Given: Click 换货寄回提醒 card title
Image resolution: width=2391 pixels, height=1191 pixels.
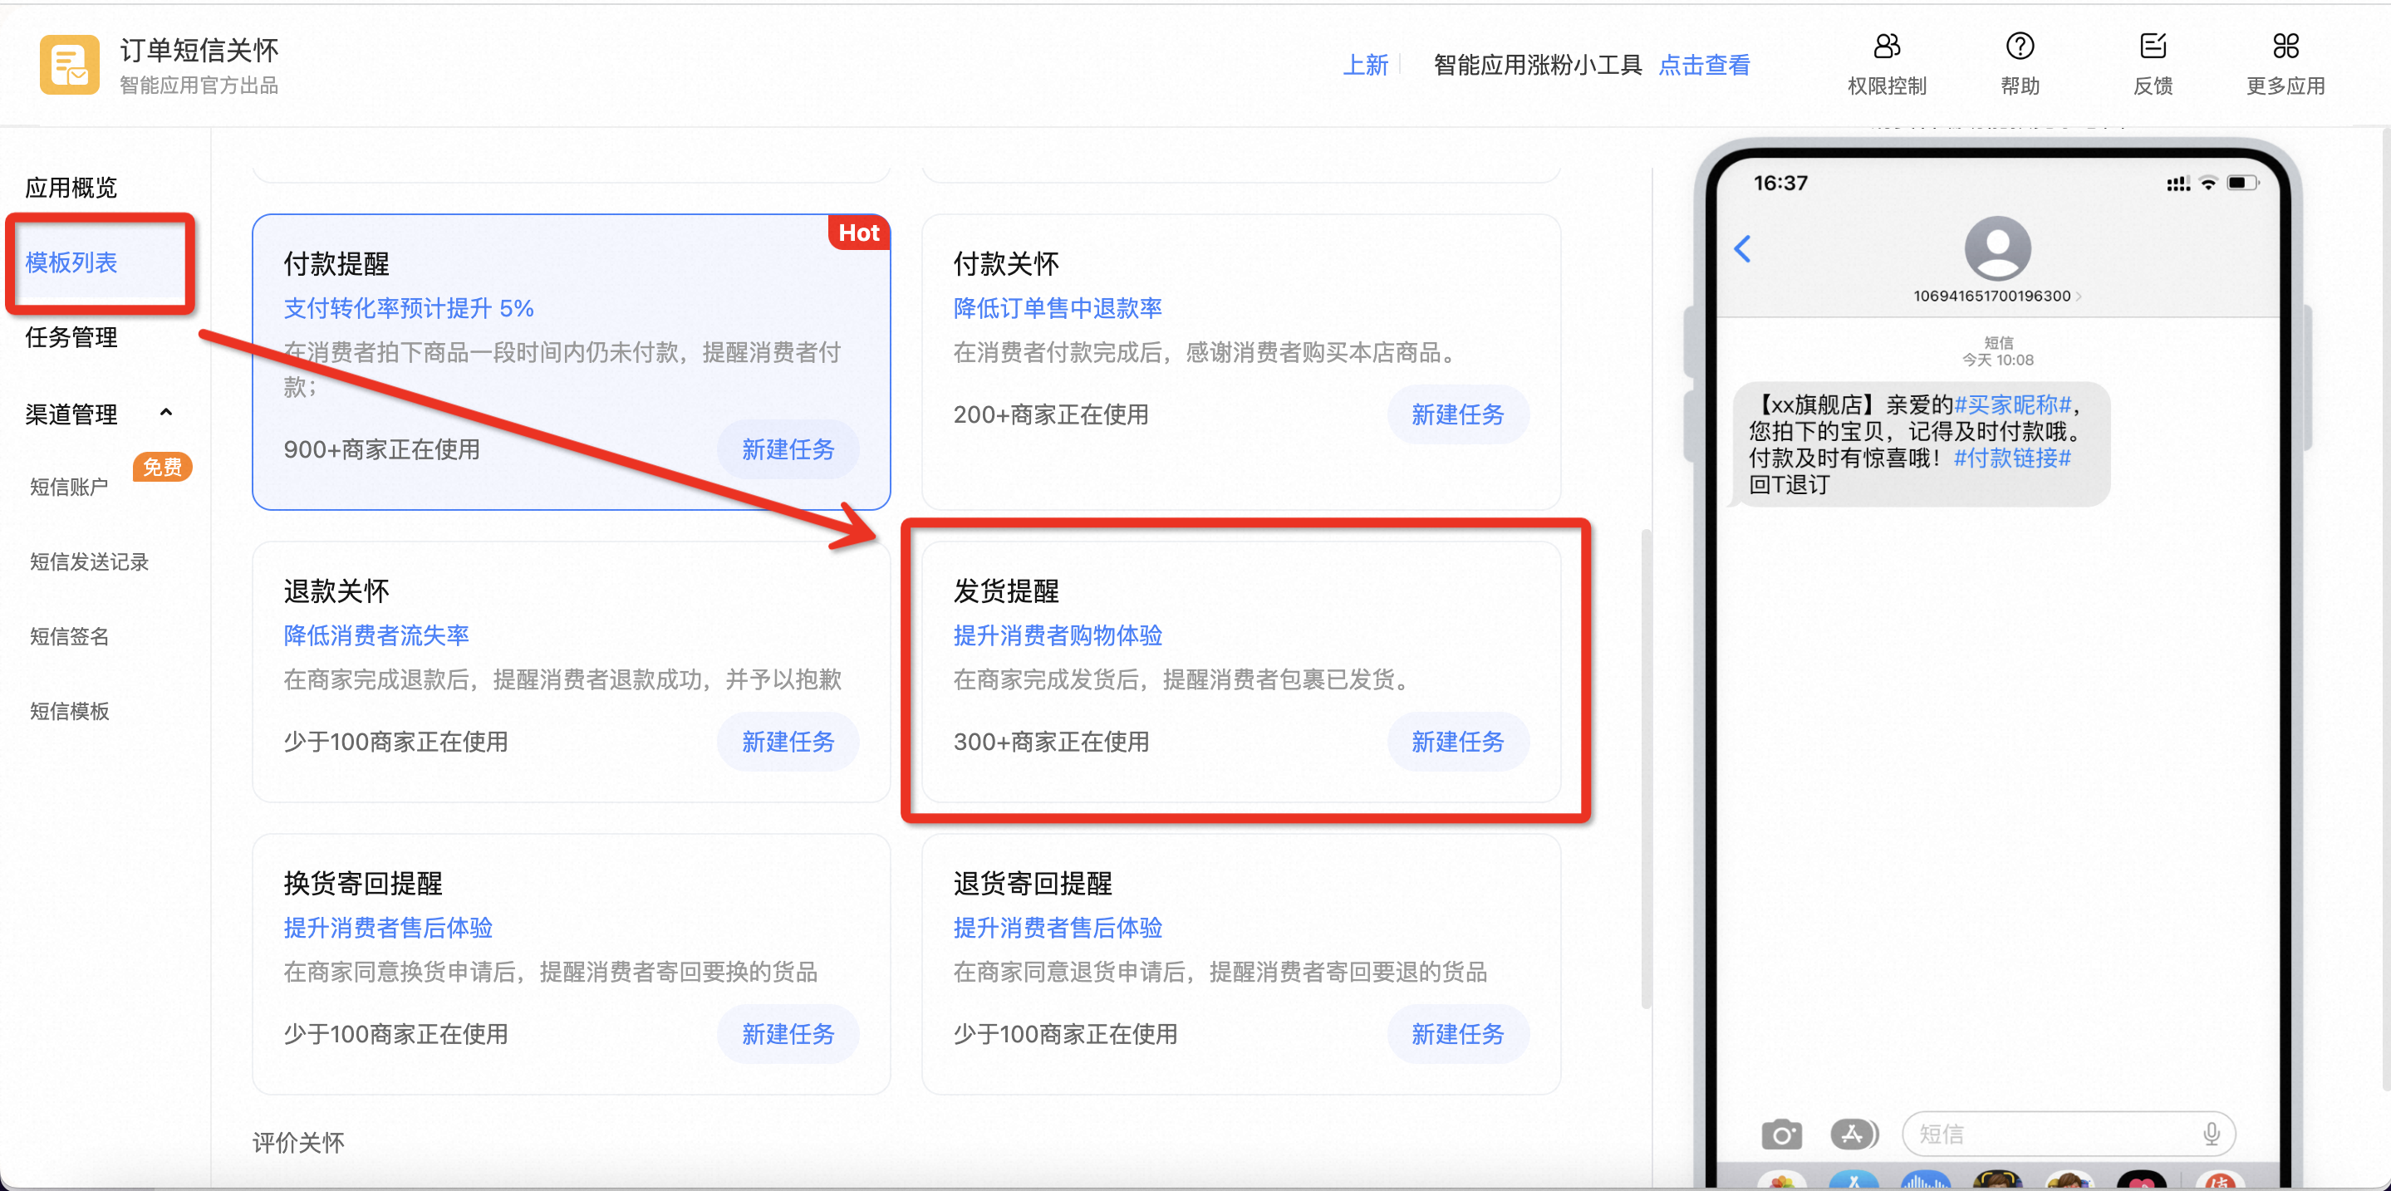Looking at the screenshot, I should (363, 884).
